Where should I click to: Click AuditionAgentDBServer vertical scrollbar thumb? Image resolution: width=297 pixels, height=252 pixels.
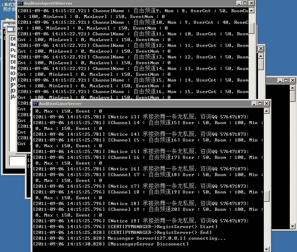(251, 28)
